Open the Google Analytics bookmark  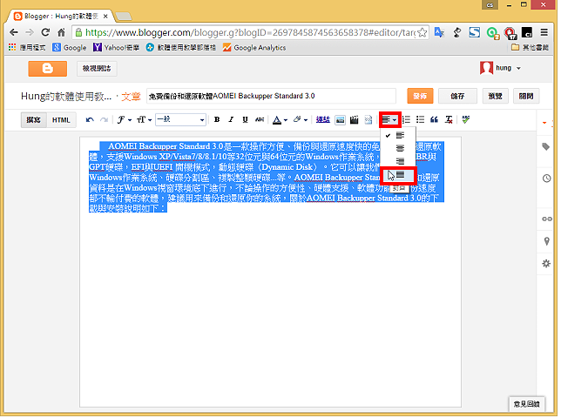click(254, 48)
